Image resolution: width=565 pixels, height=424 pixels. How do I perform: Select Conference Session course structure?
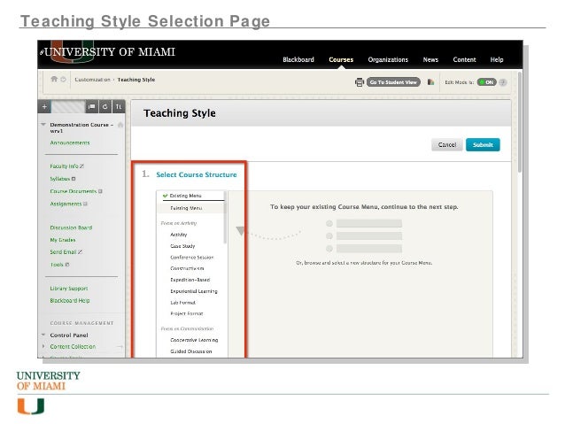pos(192,258)
